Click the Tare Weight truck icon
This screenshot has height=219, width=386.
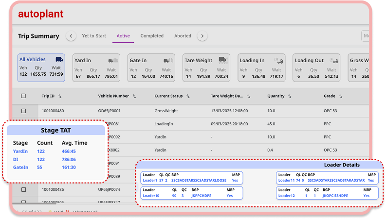[223, 60]
